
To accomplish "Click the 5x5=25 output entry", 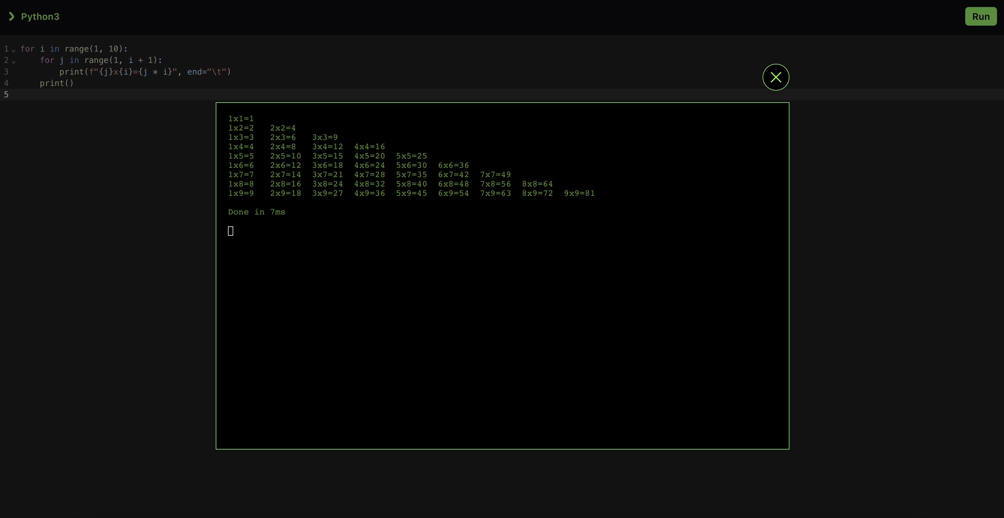I will coord(411,156).
